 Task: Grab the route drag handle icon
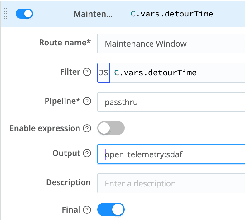pos(6,14)
